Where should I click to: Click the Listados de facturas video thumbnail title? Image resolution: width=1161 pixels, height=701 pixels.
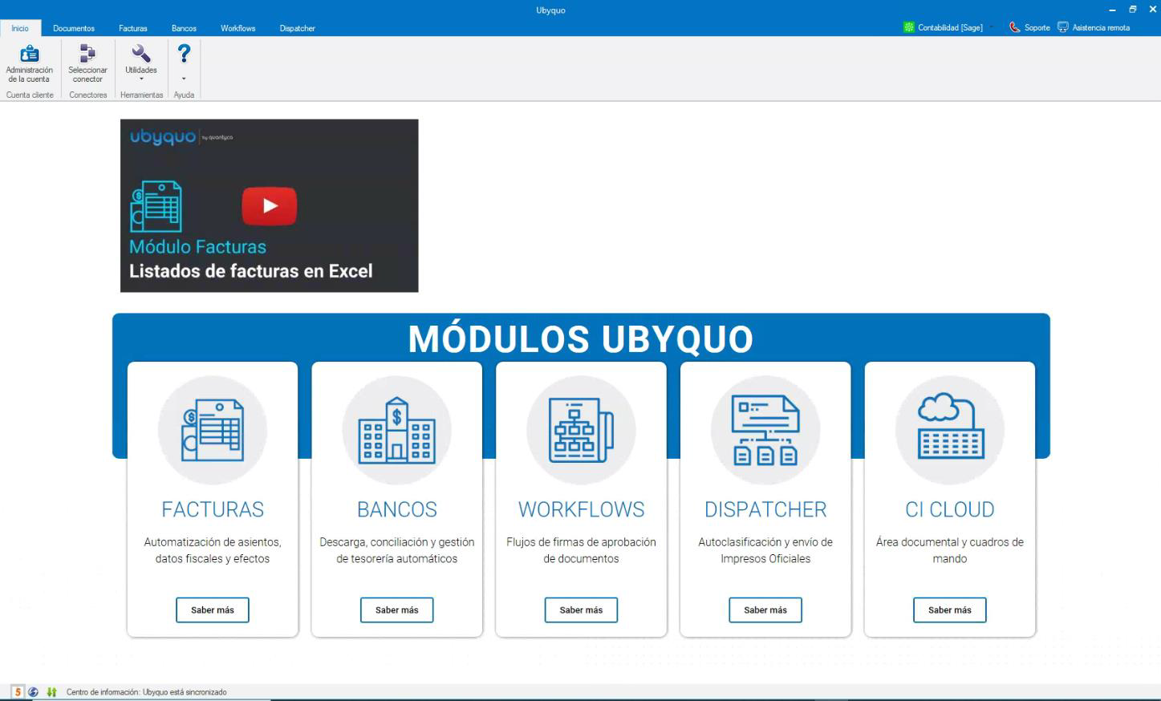251,271
